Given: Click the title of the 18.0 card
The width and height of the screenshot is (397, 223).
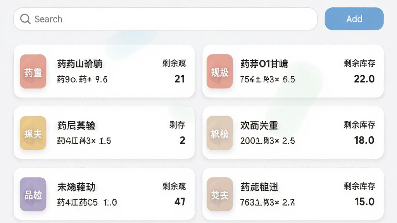Looking at the screenshot, I should point(259,125).
